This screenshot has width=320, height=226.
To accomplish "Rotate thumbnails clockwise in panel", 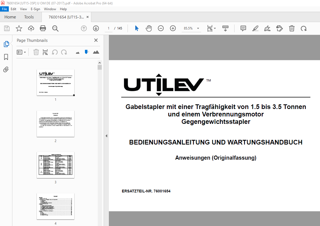I will pyautogui.click(x=64, y=52).
